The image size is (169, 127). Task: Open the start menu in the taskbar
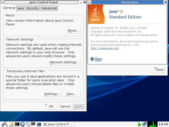4,124
